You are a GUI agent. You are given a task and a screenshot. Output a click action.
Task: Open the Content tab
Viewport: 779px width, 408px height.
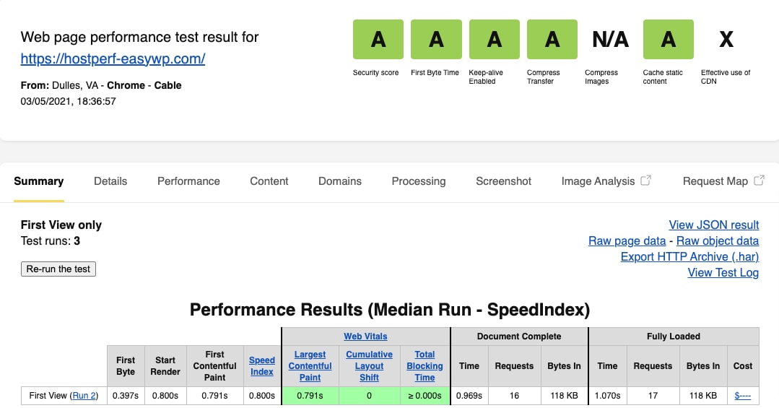coord(269,181)
